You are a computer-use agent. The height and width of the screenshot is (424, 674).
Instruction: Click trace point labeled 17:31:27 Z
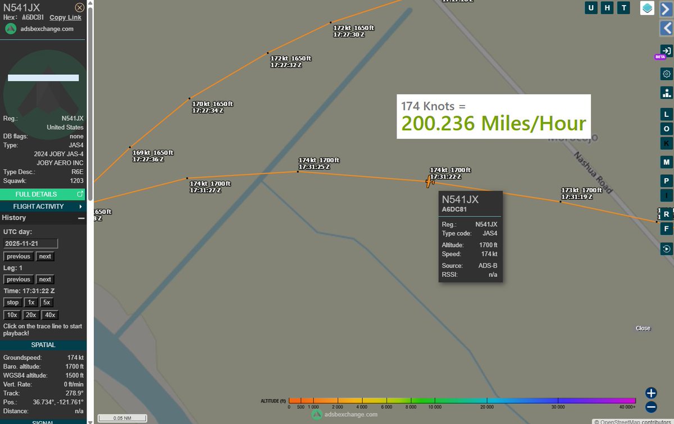point(187,178)
